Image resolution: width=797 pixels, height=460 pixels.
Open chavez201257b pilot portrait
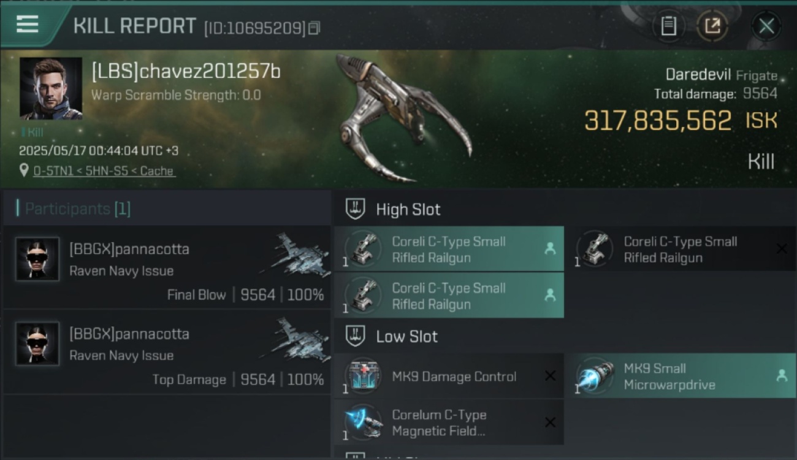click(x=51, y=88)
